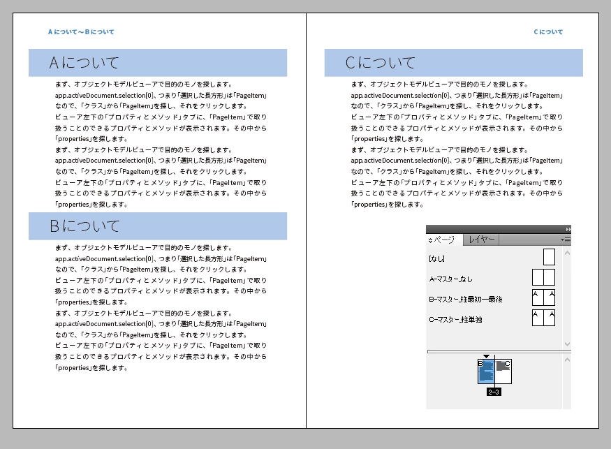Click the A-マスター spread thumbnail
This screenshot has width=611, height=449.
pyautogui.click(x=543, y=277)
